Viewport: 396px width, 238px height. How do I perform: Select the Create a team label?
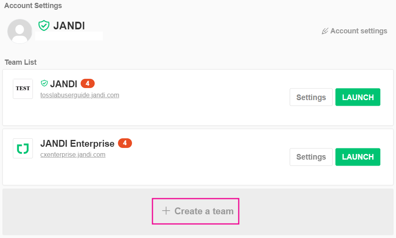(204, 211)
